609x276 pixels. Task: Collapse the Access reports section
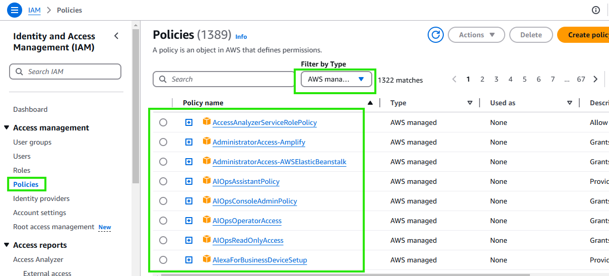pos(7,245)
